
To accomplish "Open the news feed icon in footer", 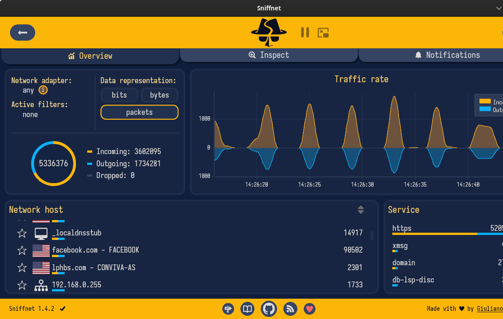I will [x=290, y=309].
